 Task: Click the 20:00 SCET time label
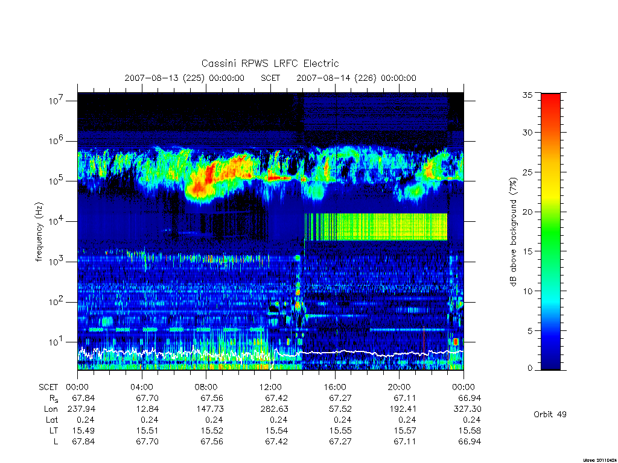[399, 387]
